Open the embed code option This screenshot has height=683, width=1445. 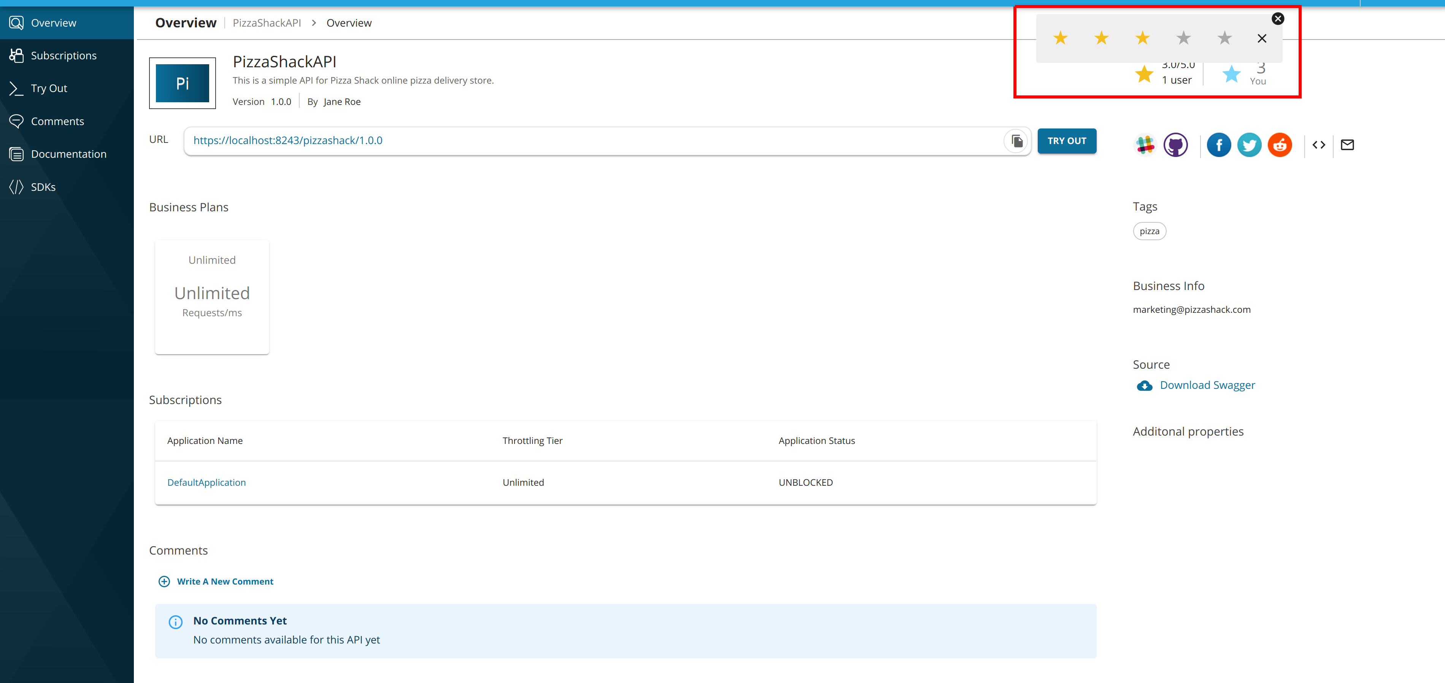click(x=1319, y=145)
